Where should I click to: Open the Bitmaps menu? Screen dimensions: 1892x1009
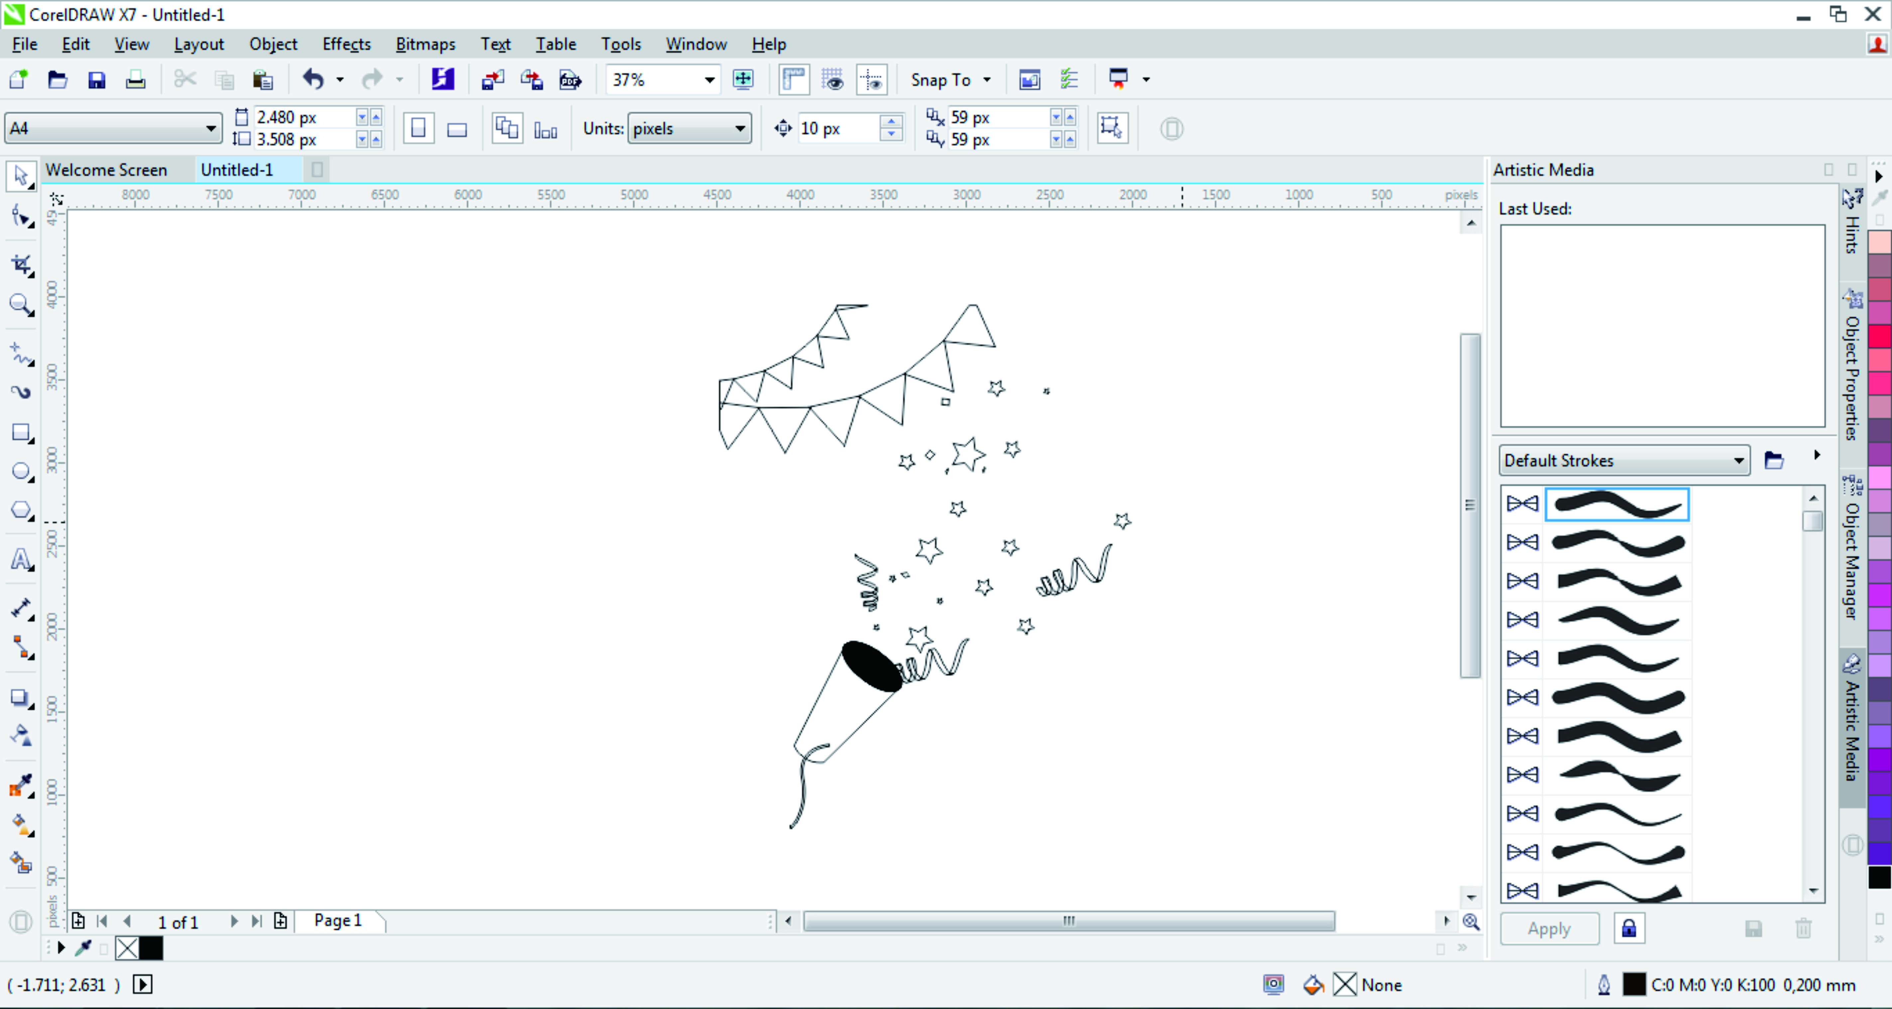[425, 44]
